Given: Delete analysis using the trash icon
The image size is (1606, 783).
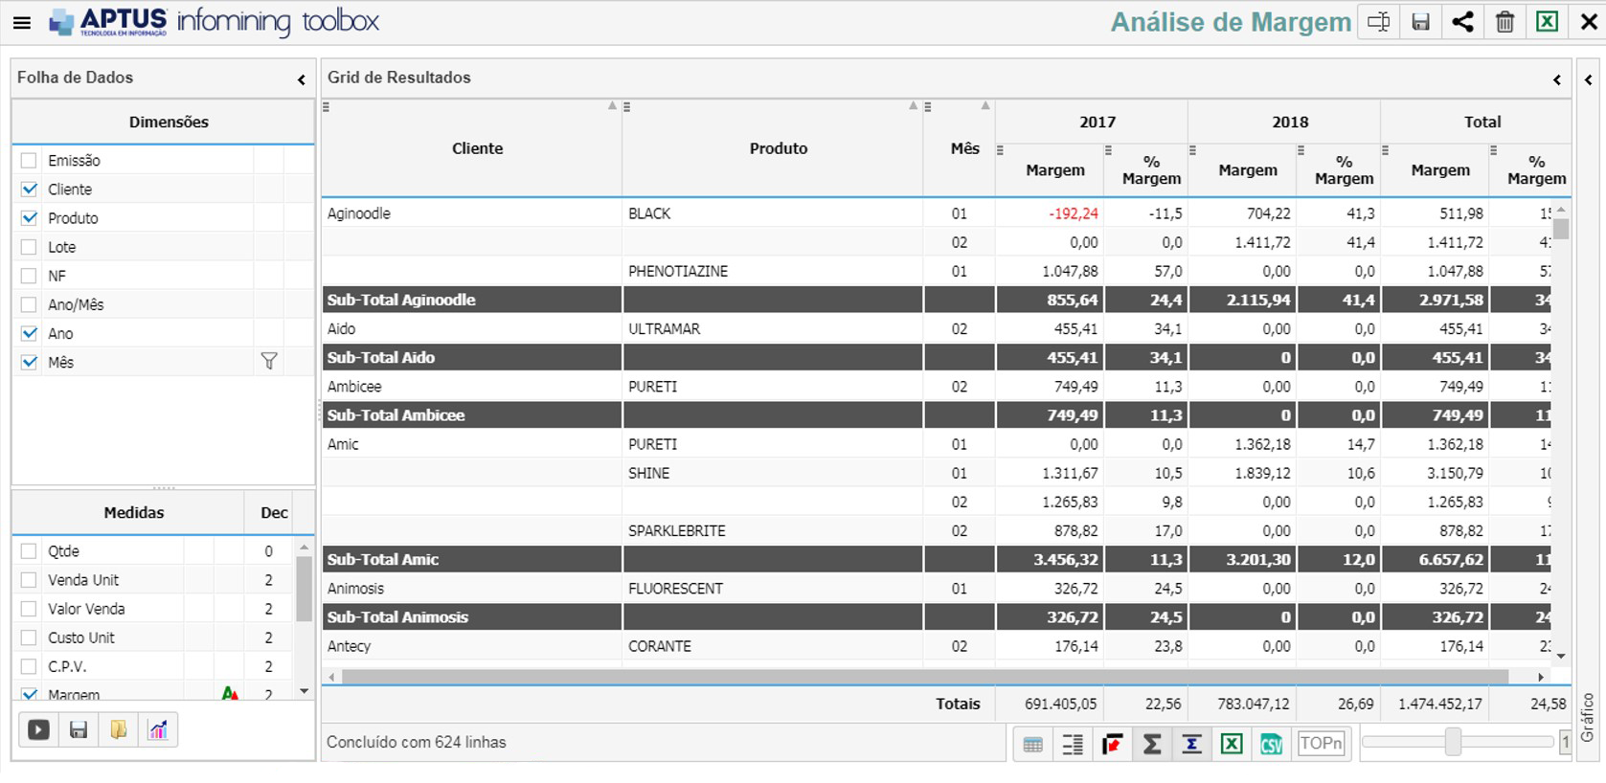Looking at the screenshot, I should (x=1504, y=22).
